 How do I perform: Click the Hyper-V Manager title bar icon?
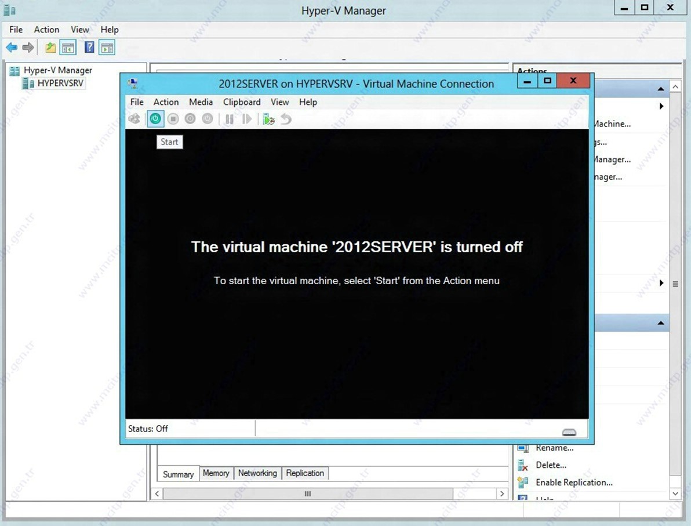(10, 10)
